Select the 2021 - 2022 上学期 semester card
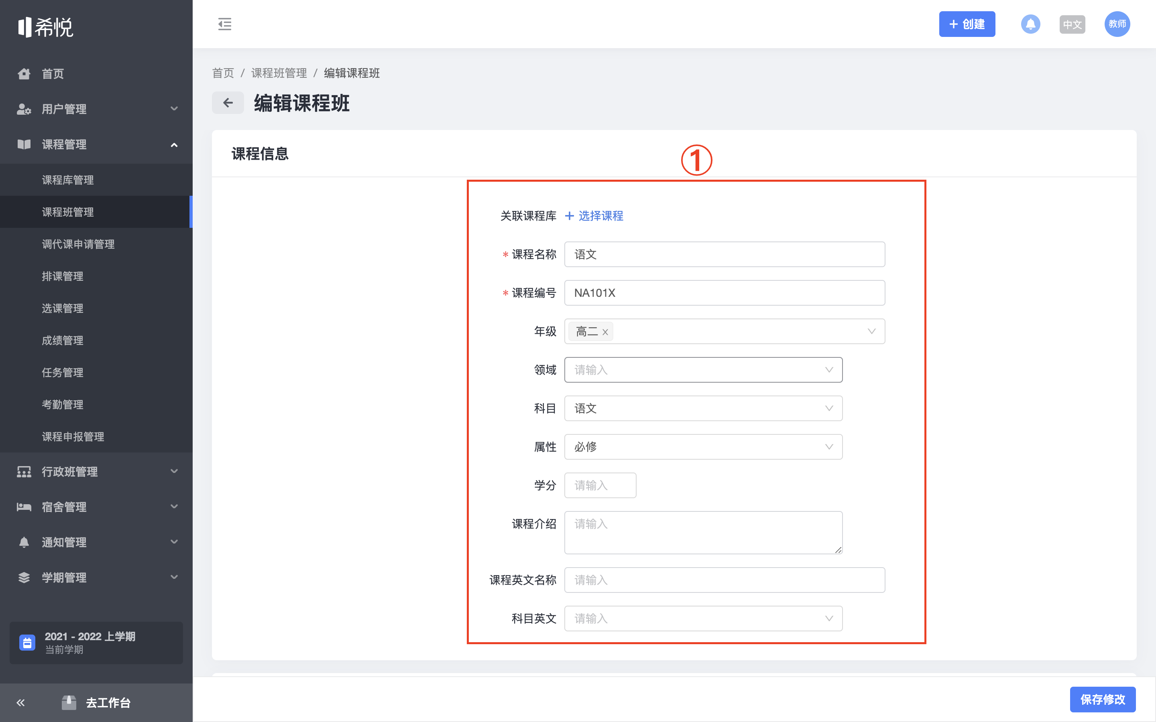This screenshot has width=1156, height=722. click(96, 643)
